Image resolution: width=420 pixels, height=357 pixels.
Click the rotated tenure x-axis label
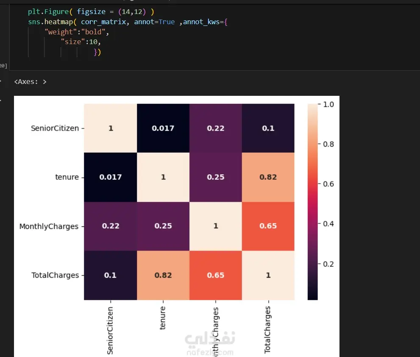pyautogui.click(x=163, y=318)
